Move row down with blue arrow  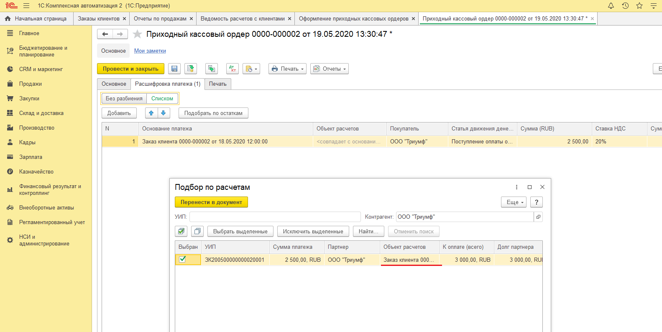click(164, 113)
